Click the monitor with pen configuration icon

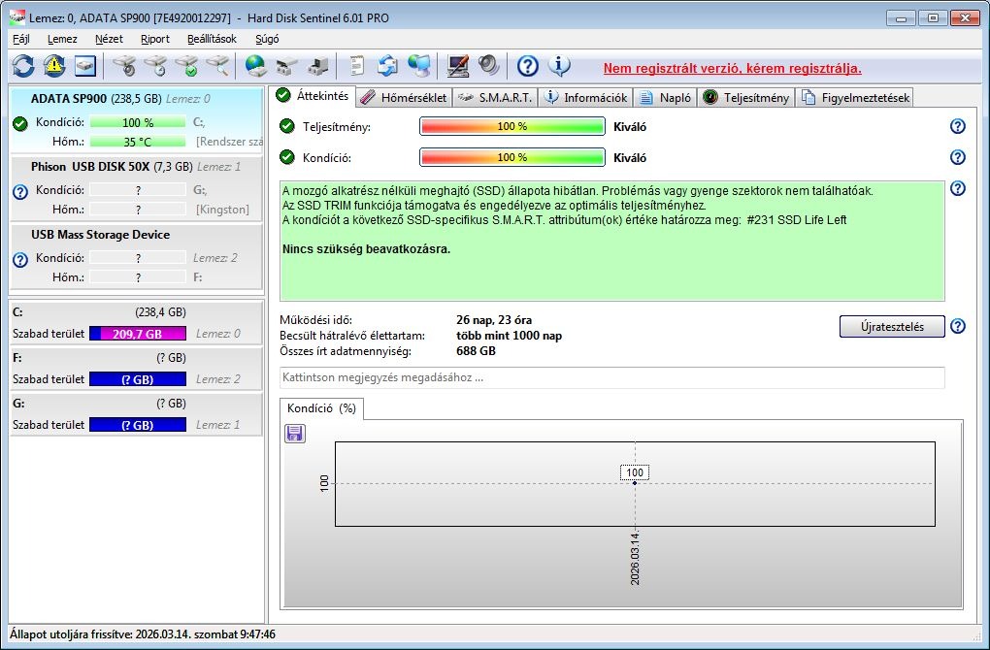point(458,66)
